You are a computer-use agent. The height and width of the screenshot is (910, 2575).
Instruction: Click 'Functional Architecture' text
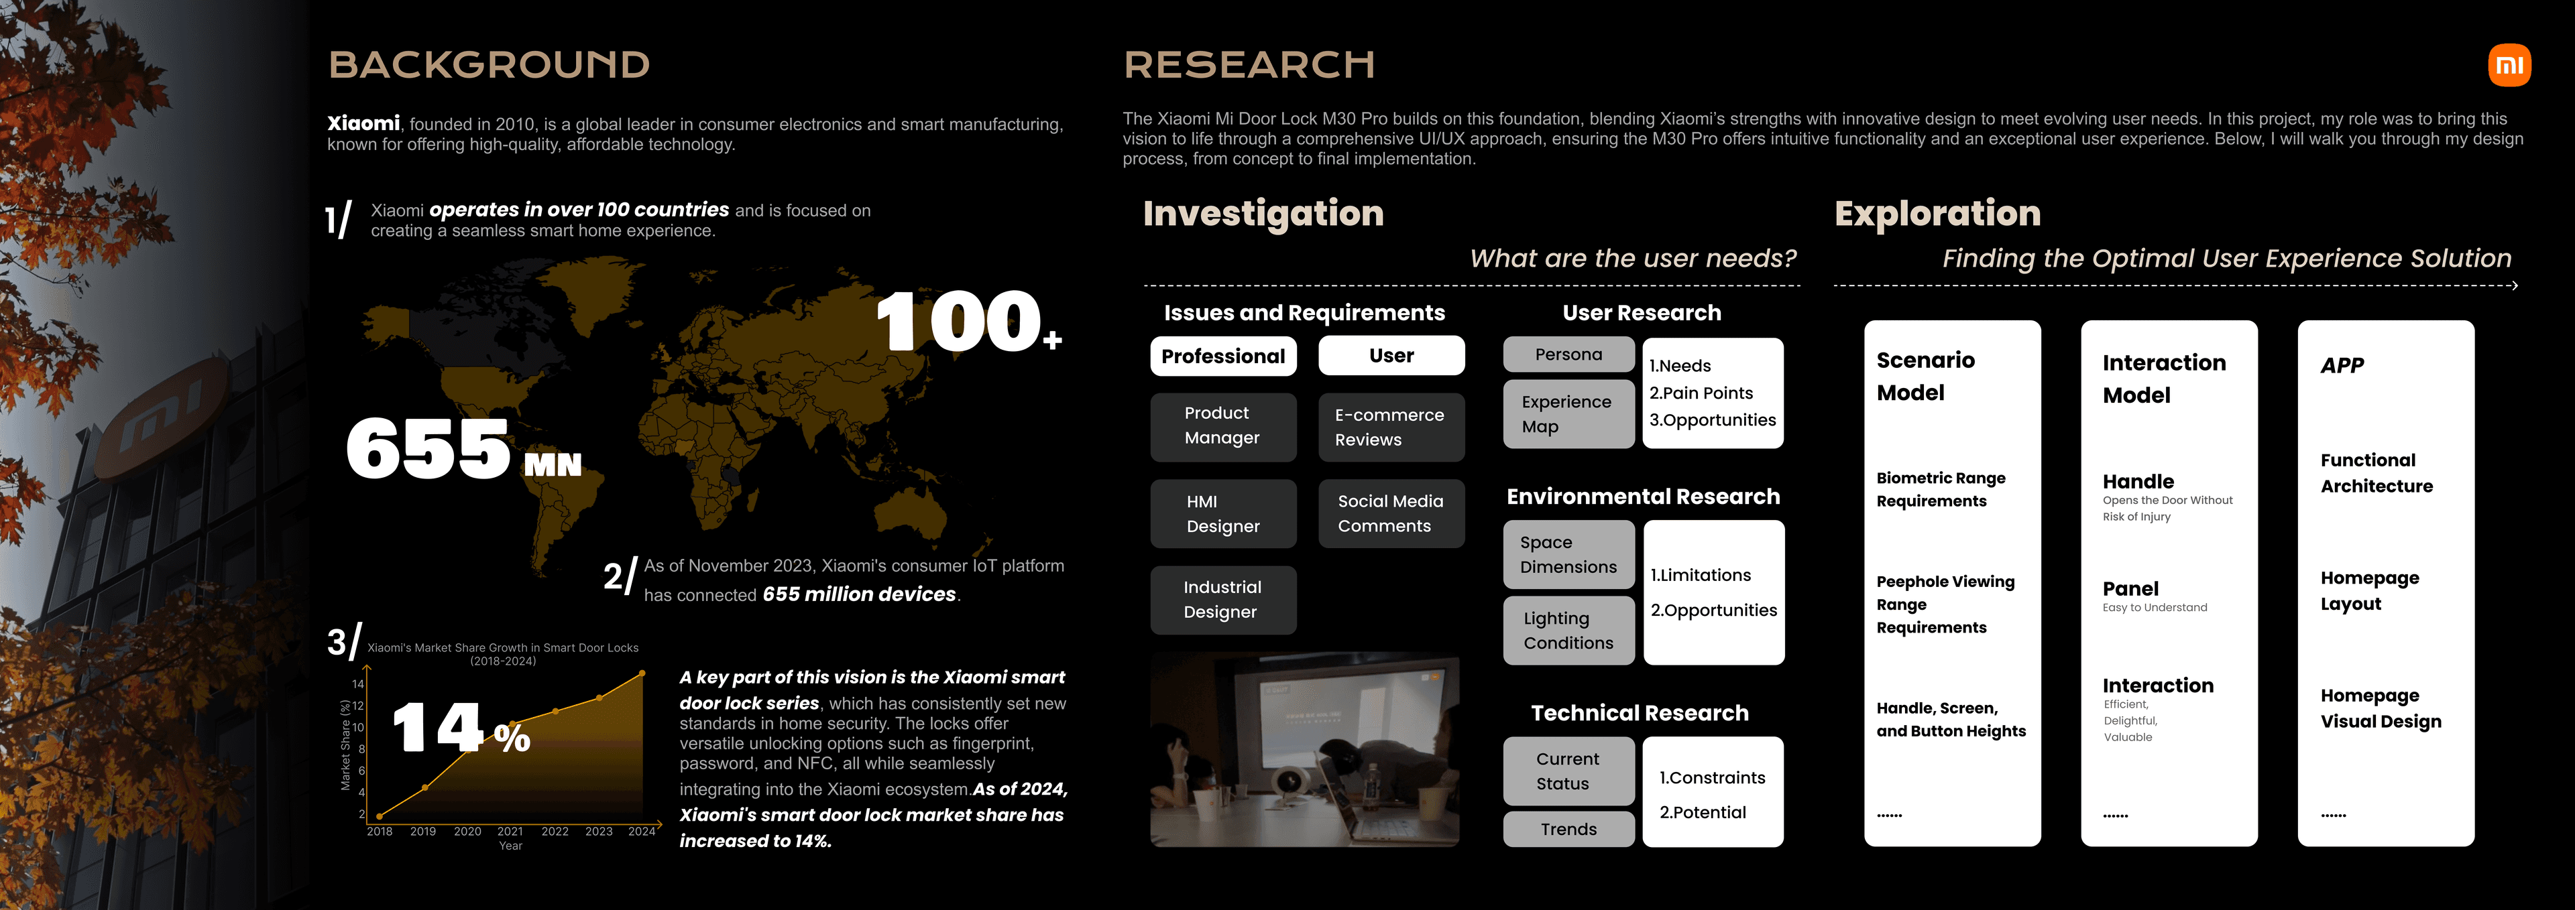[x=2376, y=474]
